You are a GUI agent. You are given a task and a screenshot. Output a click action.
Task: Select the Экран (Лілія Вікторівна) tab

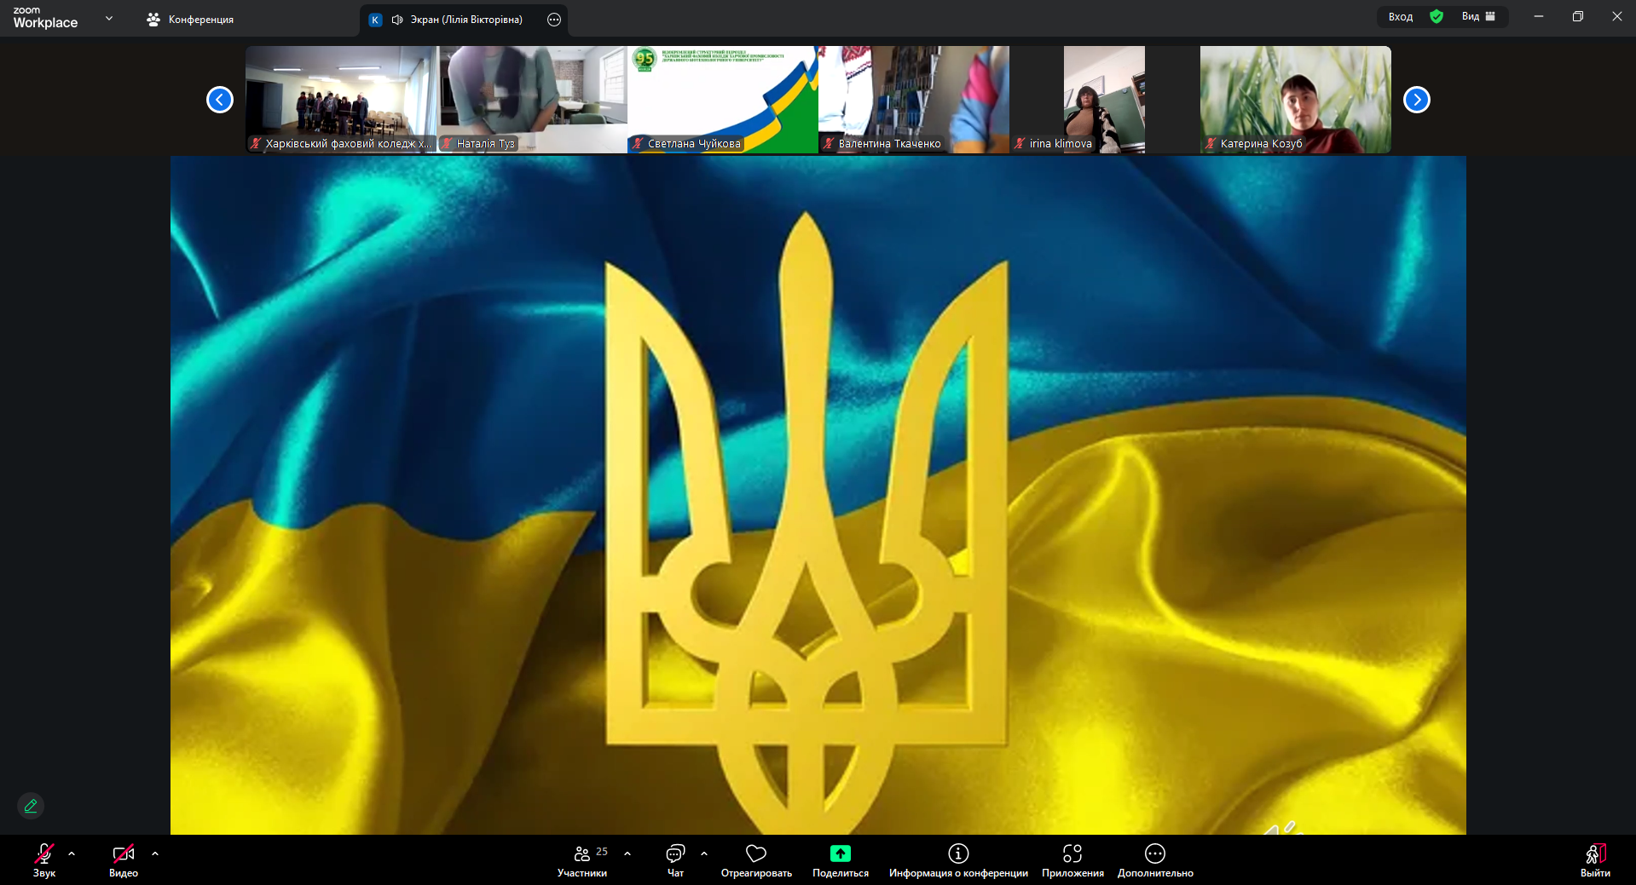coord(456,20)
